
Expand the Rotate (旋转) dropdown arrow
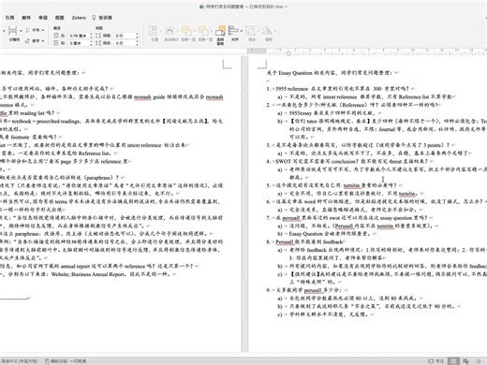274,31
